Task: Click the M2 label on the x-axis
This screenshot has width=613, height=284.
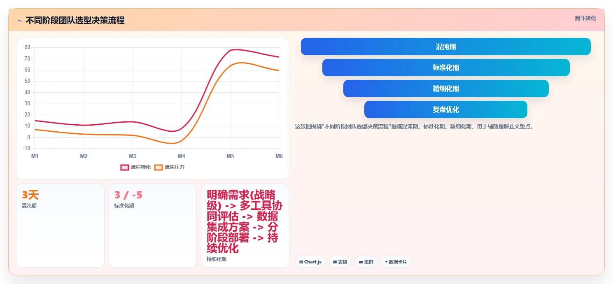Action: point(84,156)
